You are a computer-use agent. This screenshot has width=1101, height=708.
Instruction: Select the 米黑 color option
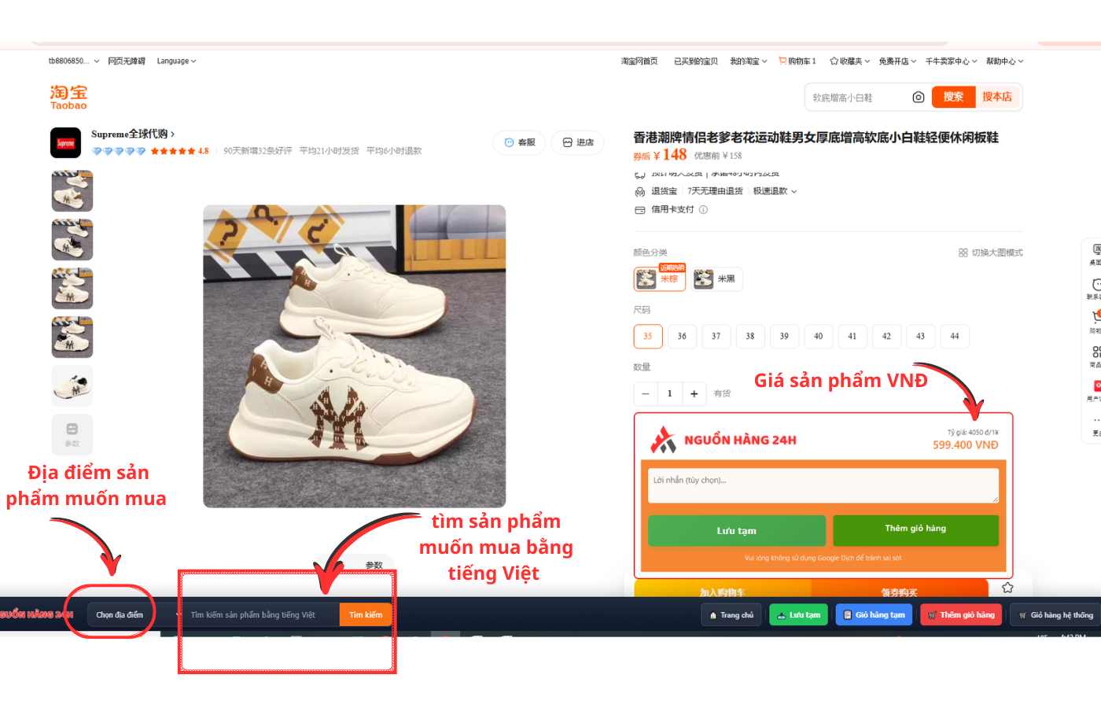click(x=717, y=278)
